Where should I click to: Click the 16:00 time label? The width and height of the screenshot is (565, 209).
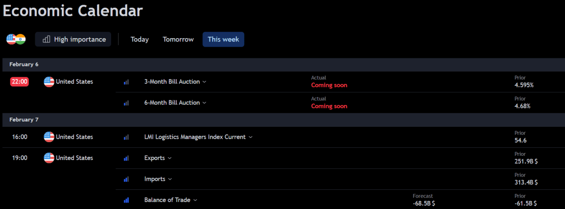[x=19, y=137]
